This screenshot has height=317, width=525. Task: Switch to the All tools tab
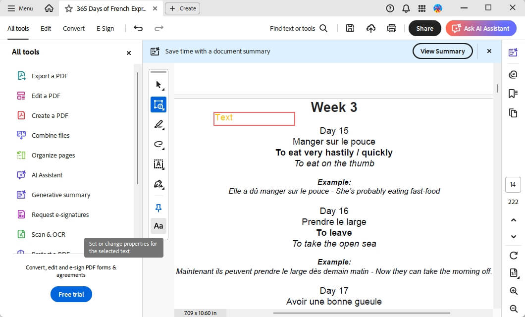click(x=18, y=28)
